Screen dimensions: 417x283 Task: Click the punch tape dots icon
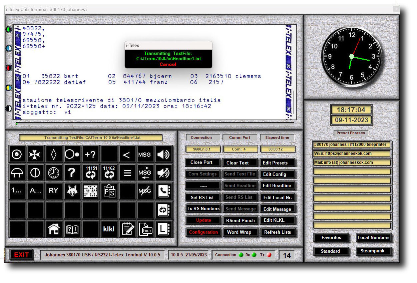coord(90,191)
